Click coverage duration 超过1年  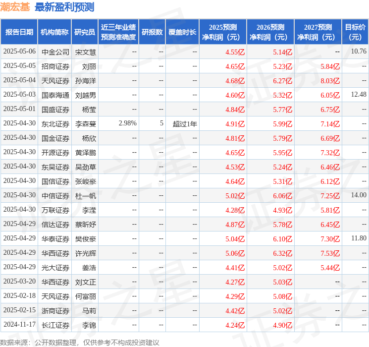[x=185, y=123]
